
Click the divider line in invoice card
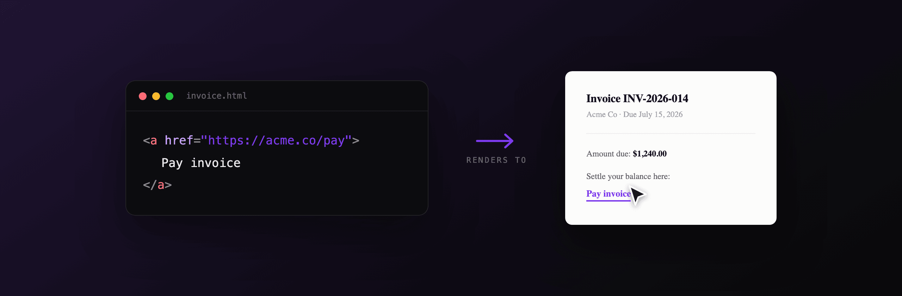point(671,134)
